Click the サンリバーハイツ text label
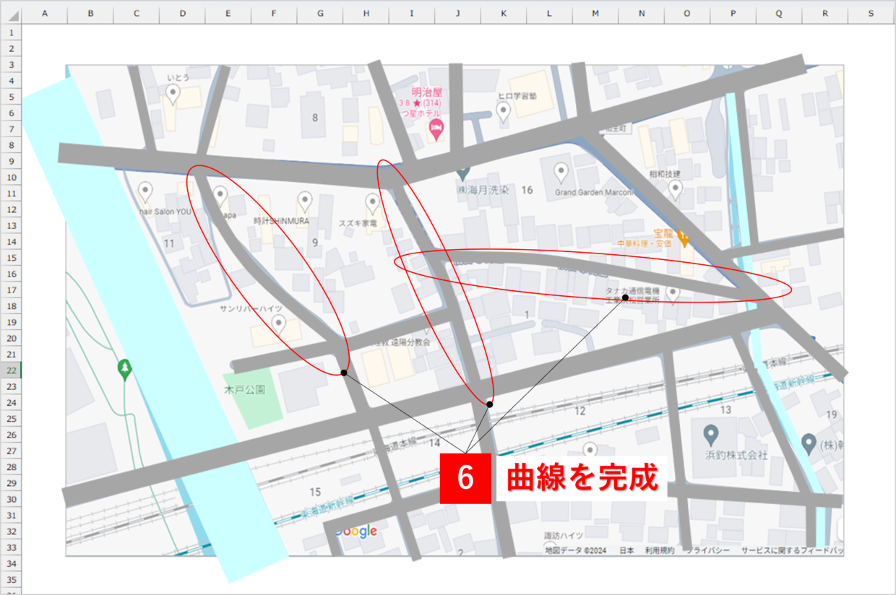The height and width of the screenshot is (595, 896). click(x=251, y=308)
